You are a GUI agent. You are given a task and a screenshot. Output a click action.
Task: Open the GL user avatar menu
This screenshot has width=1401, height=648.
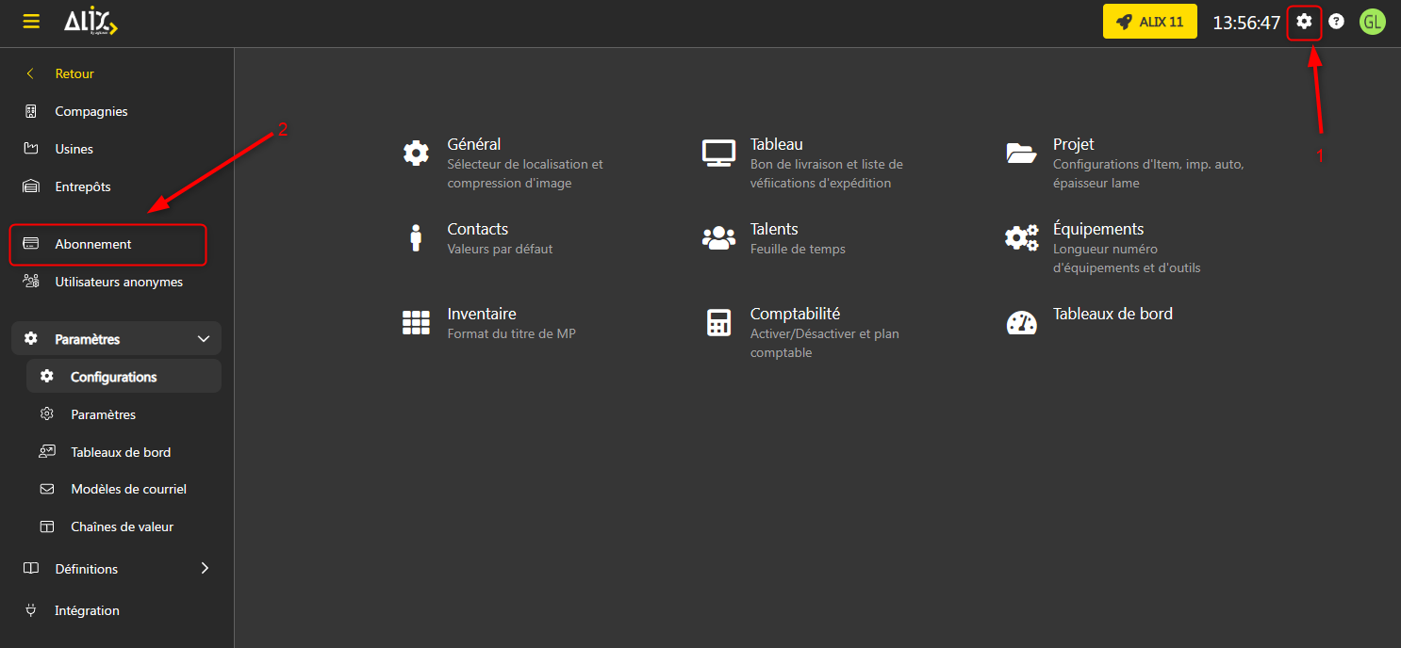1372,22
